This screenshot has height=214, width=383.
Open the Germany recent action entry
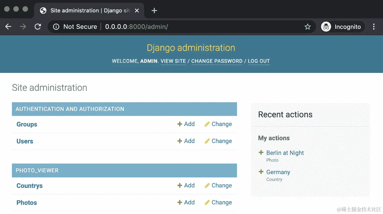point(278,172)
